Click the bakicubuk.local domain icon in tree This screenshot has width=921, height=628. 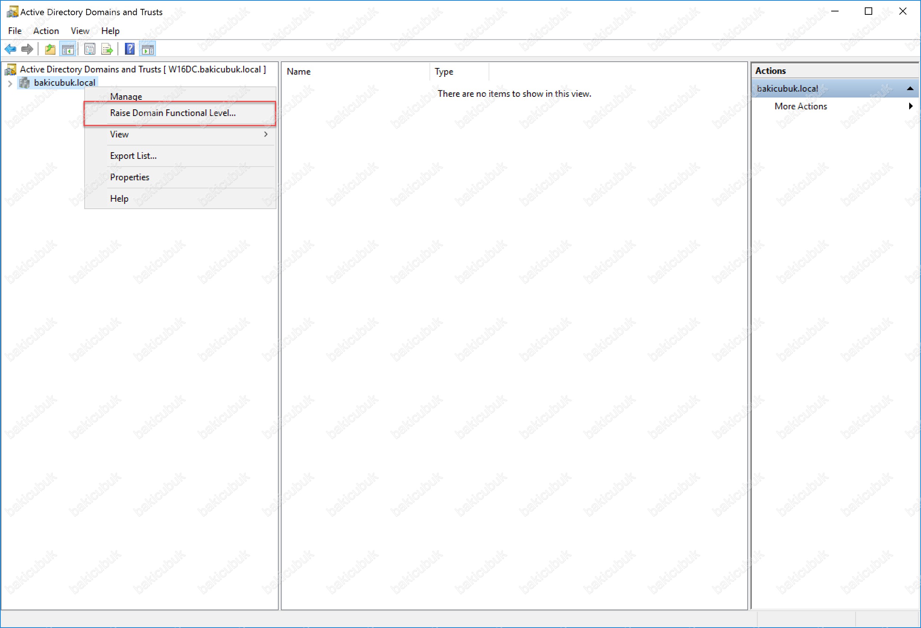tap(24, 82)
